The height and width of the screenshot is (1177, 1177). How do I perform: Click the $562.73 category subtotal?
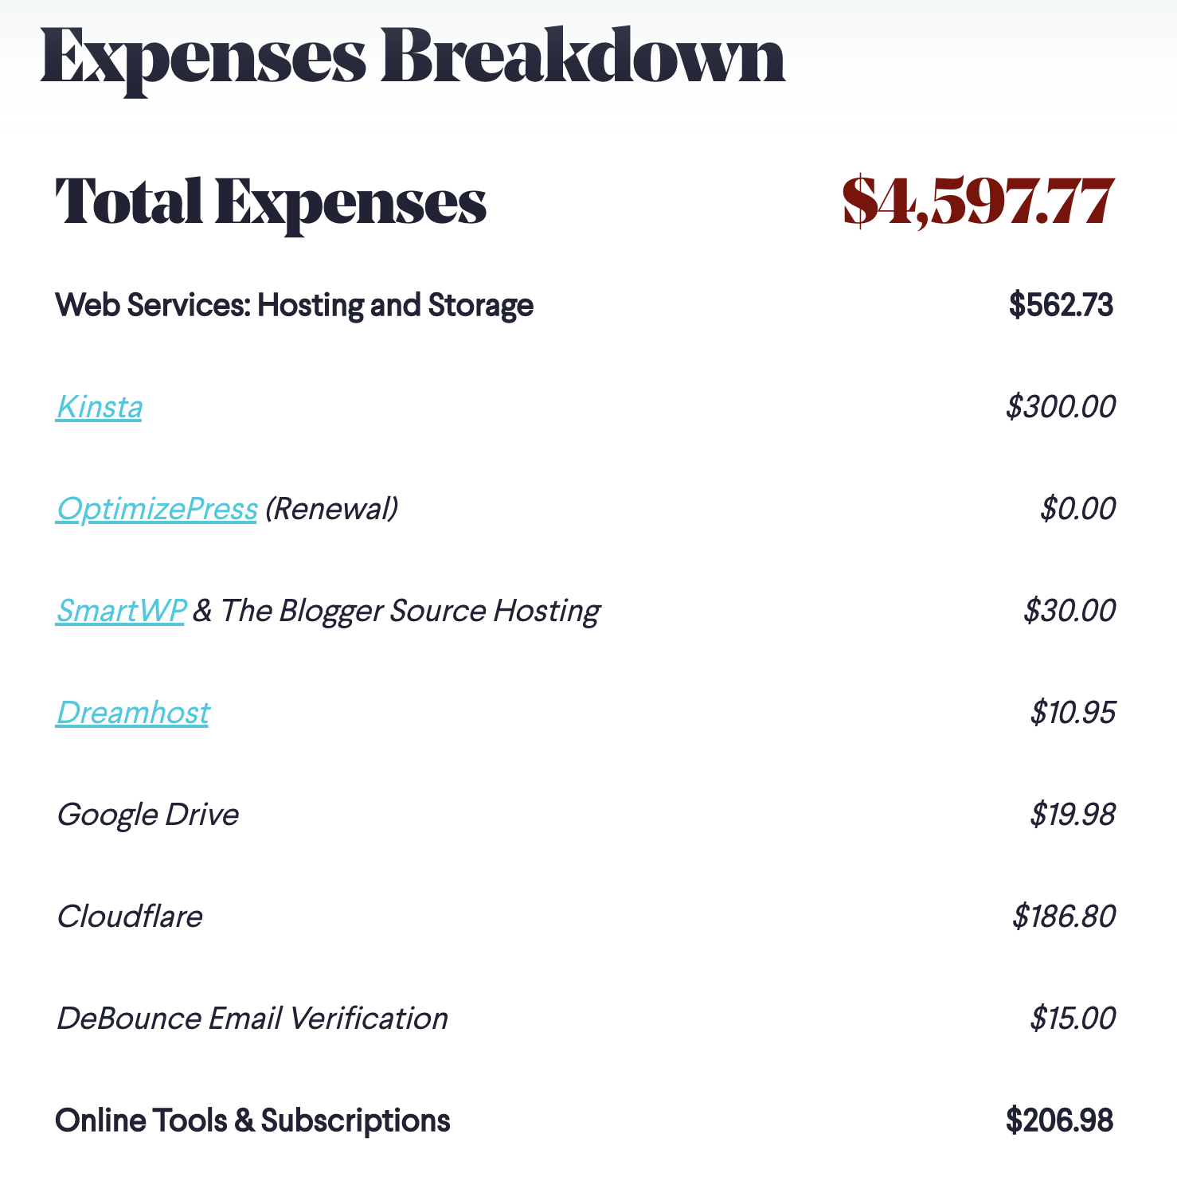pyautogui.click(x=1061, y=305)
